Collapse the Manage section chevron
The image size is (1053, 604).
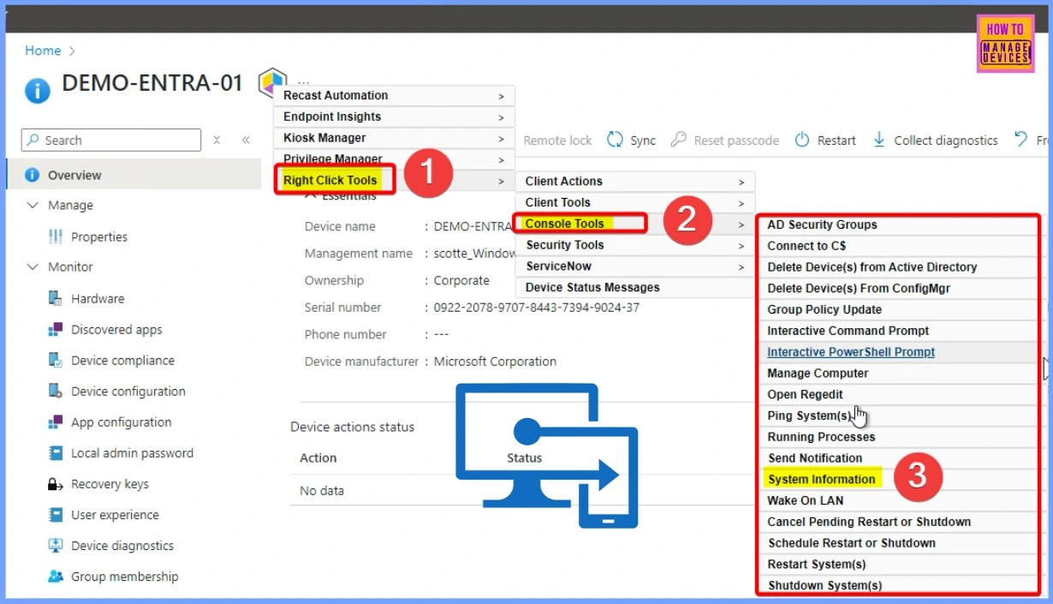click(33, 206)
